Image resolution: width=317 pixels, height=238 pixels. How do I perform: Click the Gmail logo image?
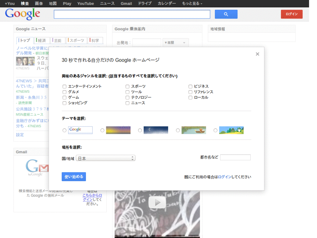pos(37,168)
